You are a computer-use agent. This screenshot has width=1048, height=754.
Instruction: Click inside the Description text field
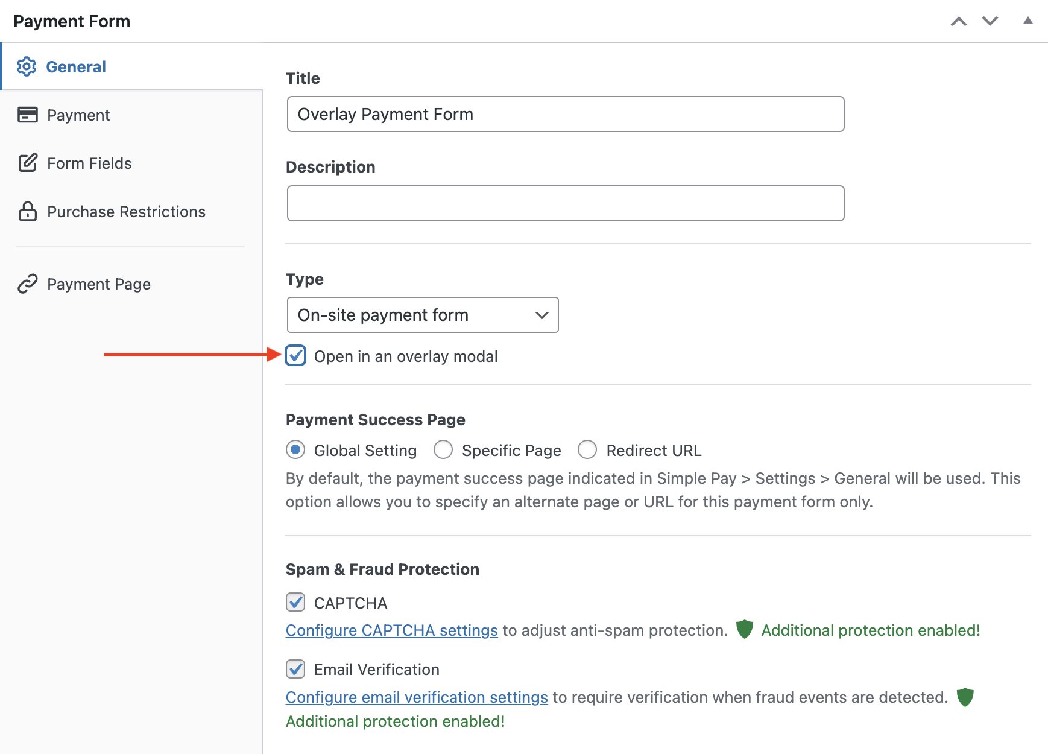click(564, 203)
